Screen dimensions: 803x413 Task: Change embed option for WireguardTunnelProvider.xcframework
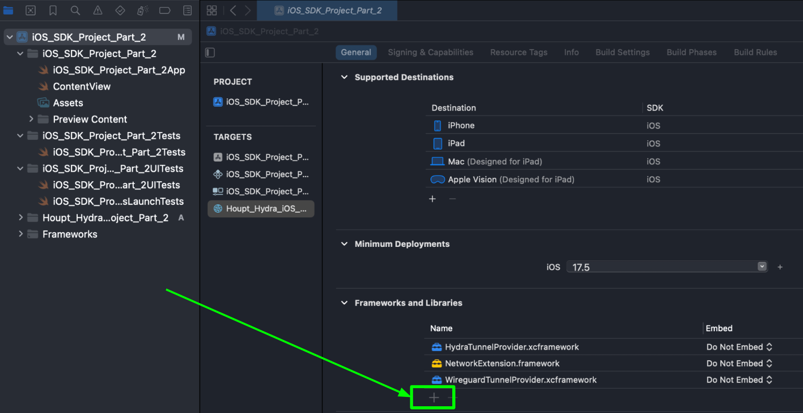739,380
